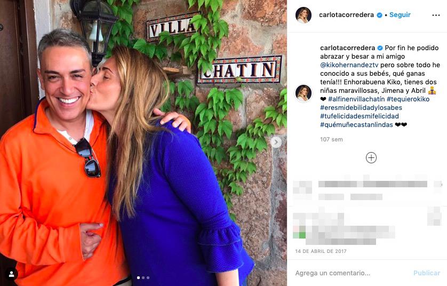Click the tagged people icon on photo
The image size is (447, 286).
point(11,274)
